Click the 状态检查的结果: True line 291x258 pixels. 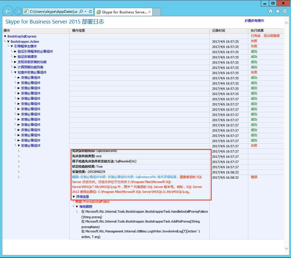pyautogui.click(x=87, y=166)
